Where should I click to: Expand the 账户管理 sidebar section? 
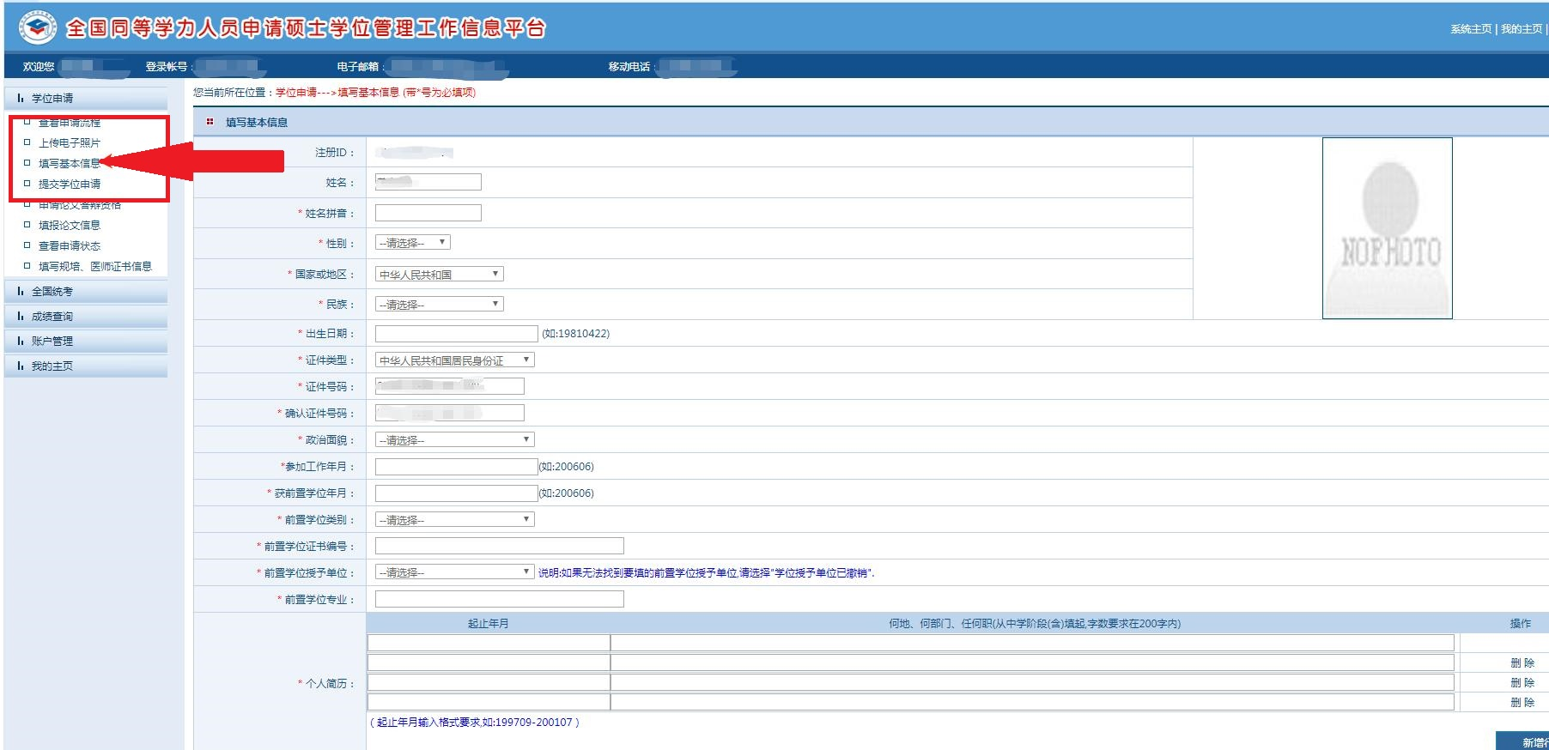point(52,342)
